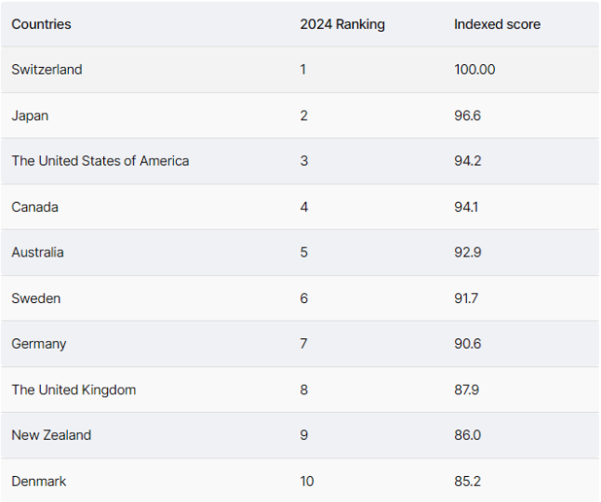The height and width of the screenshot is (502, 601).
Task: Click The United States of America cell
Action: click(100, 161)
